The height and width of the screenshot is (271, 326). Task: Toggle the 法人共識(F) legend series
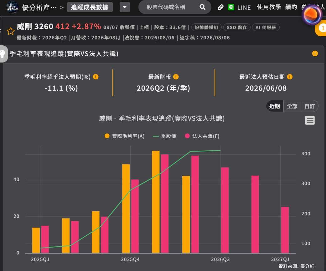(202, 136)
